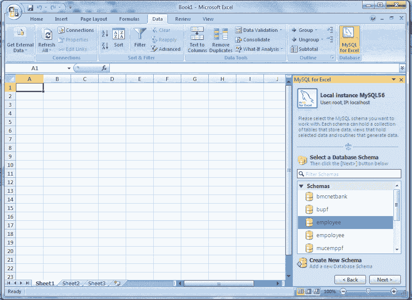The image size is (412, 300).
Task: Open the Data Validation dropdown
Action: click(259, 30)
